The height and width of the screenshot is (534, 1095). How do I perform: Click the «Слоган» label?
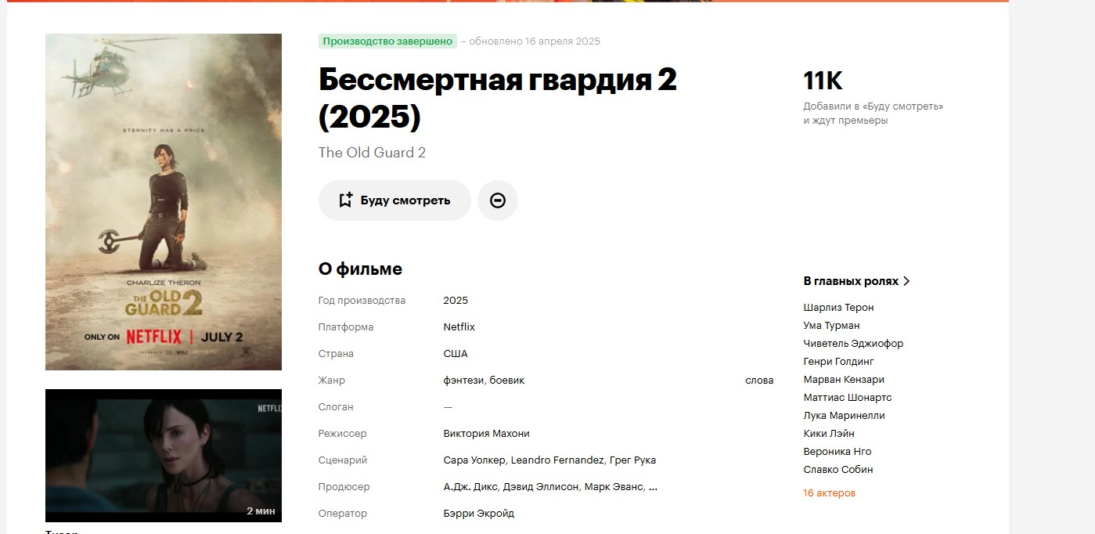tap(336, 407)
